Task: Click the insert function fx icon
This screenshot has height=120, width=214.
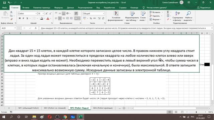Action: [36, 28]
